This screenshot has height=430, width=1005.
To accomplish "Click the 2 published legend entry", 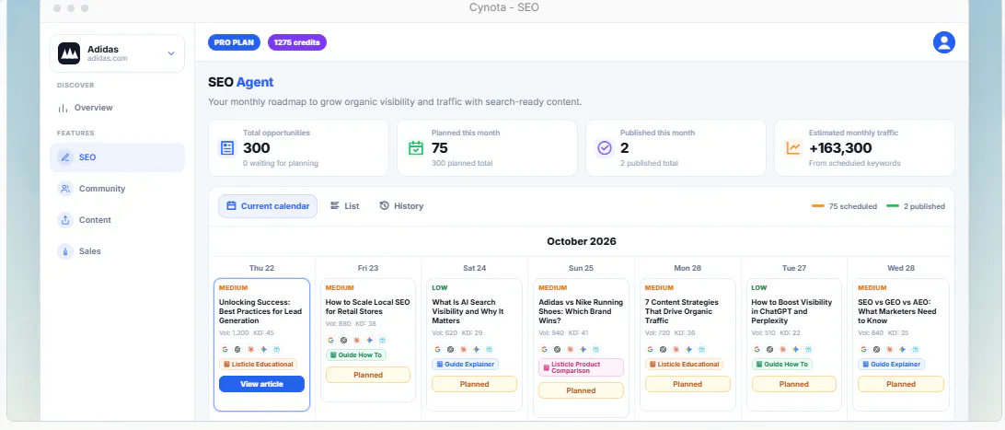I will (x=915, y=206).
